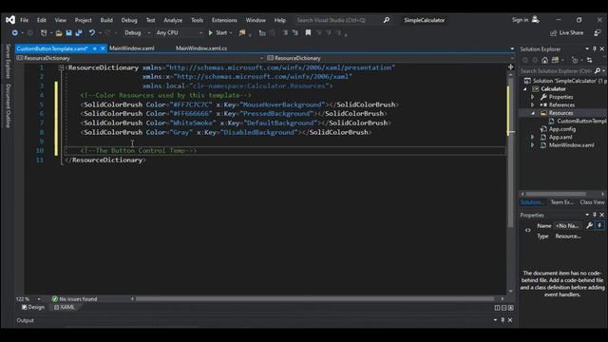Close the Output panel

pyautogui.click(x=510, y=320)
